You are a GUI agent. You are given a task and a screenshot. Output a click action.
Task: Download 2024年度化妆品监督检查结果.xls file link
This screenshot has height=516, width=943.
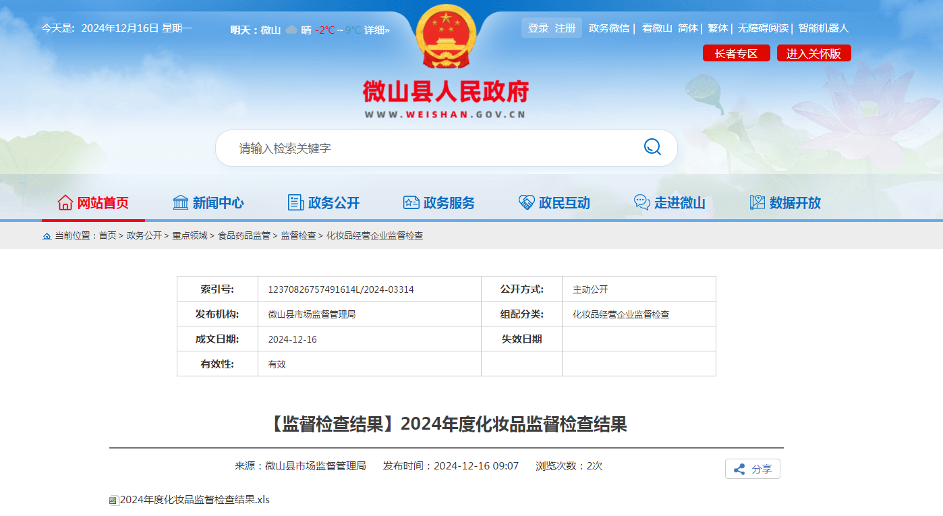tap(194, 500)
